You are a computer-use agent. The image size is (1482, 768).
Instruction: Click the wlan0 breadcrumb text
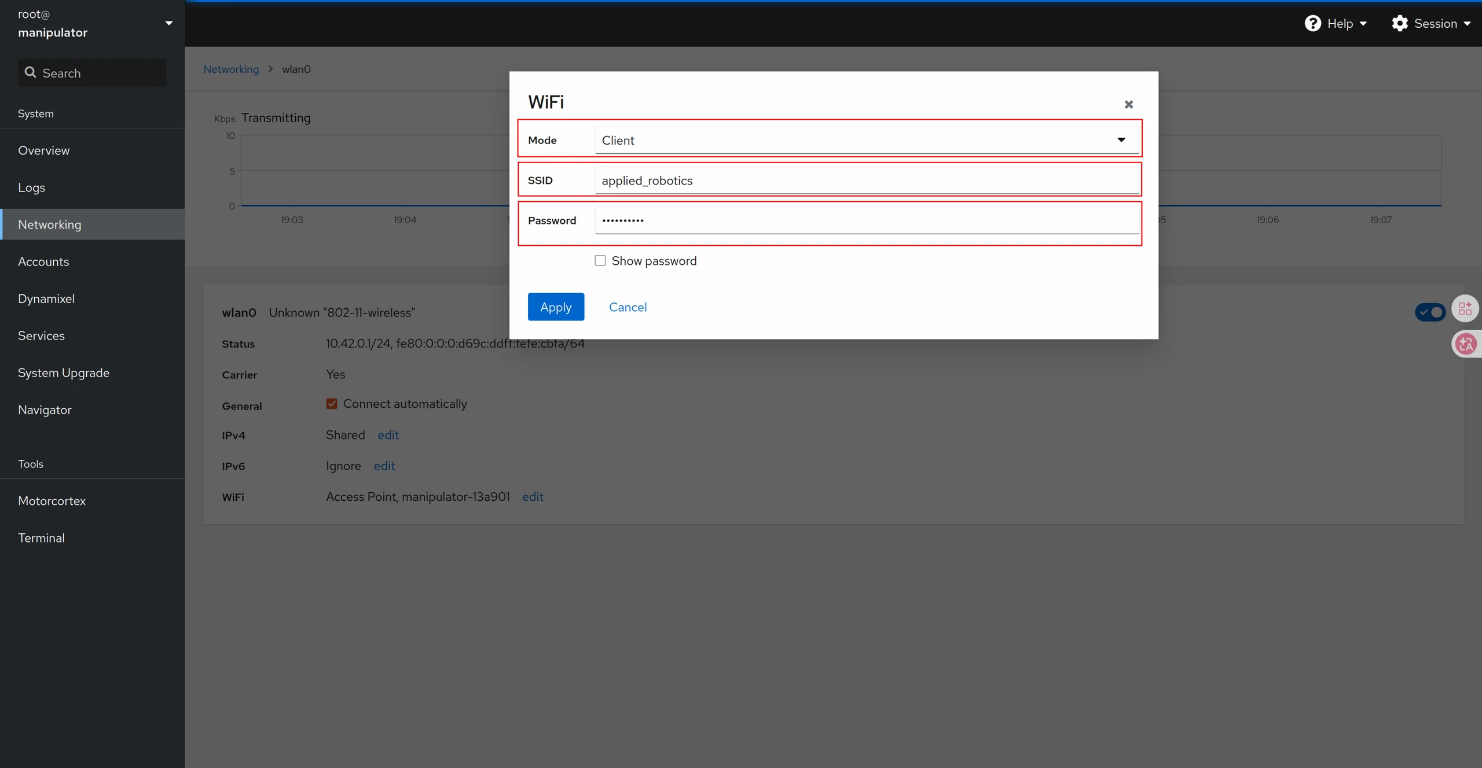pyautogui.click(x=296, y=69)
